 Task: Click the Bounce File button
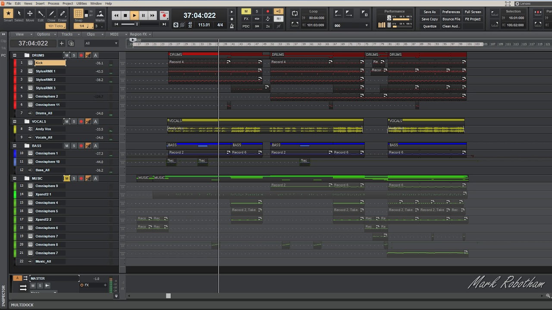(x=451, y=19)
